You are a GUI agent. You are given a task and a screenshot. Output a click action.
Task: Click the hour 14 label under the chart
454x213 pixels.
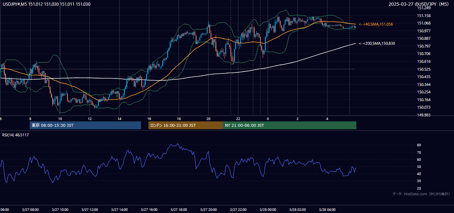(x=119, y=119)
